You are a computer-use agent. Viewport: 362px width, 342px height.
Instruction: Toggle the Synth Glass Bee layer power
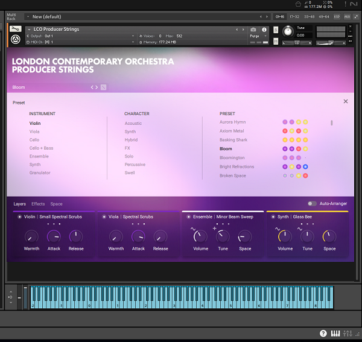click(273, 217)
